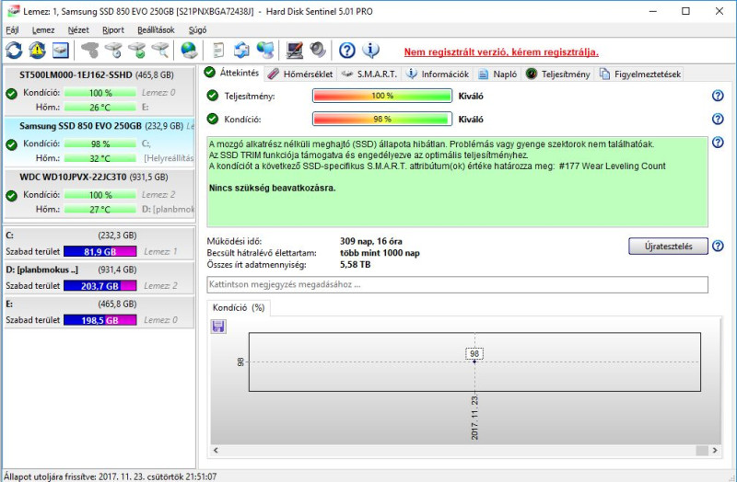Click the C: partition entry

99,243
